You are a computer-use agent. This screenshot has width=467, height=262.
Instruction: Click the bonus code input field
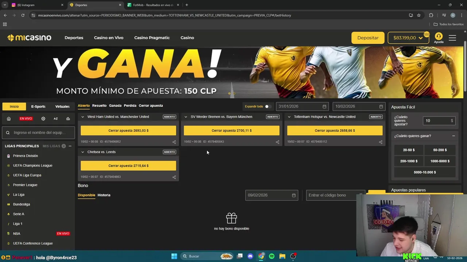click(x=335, y=195)
